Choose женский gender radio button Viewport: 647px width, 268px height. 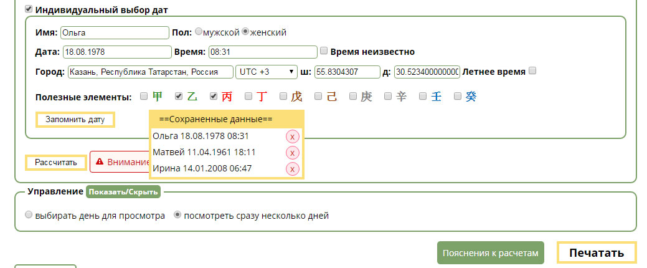pos(245,31)
